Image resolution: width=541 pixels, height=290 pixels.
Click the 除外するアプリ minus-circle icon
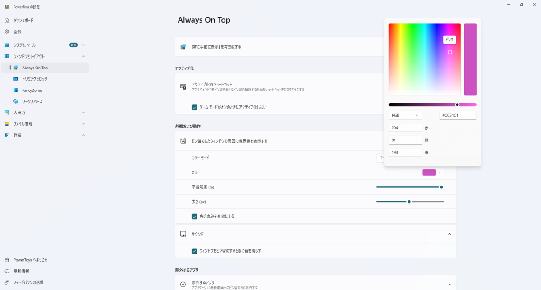[183, 285]
